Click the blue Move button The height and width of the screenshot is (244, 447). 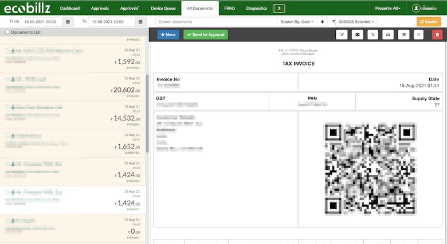pos(168,35)
